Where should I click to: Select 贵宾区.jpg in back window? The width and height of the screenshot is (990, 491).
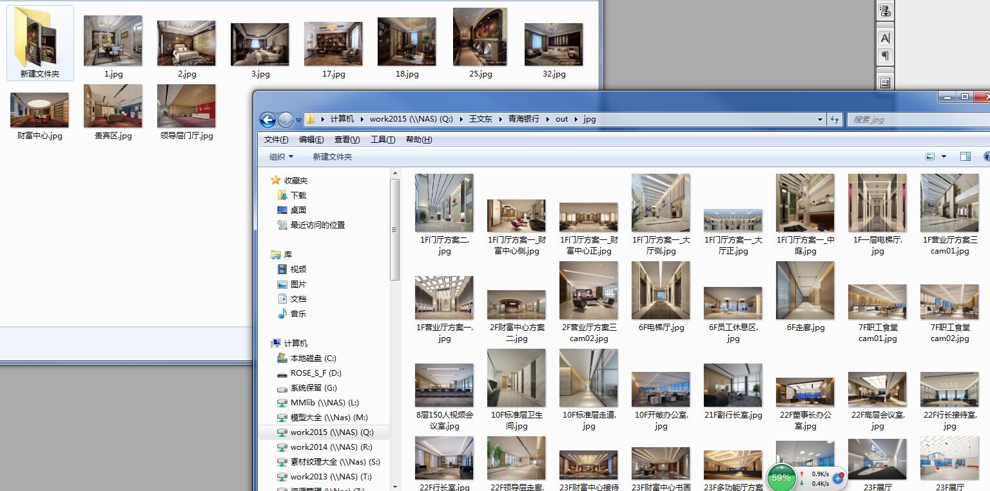point(113,113)
